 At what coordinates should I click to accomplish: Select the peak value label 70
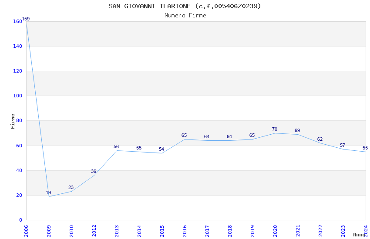(x=275, y=129)
